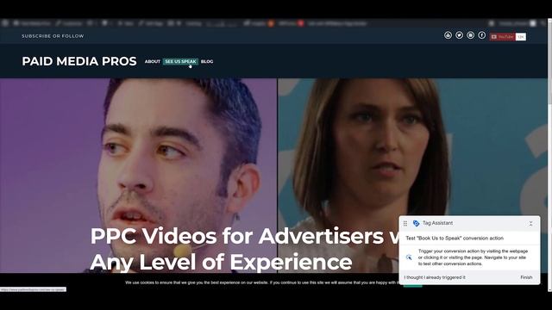Click the red YouTube subscribe button
This screenshot has height=310, width=552.
502,36
